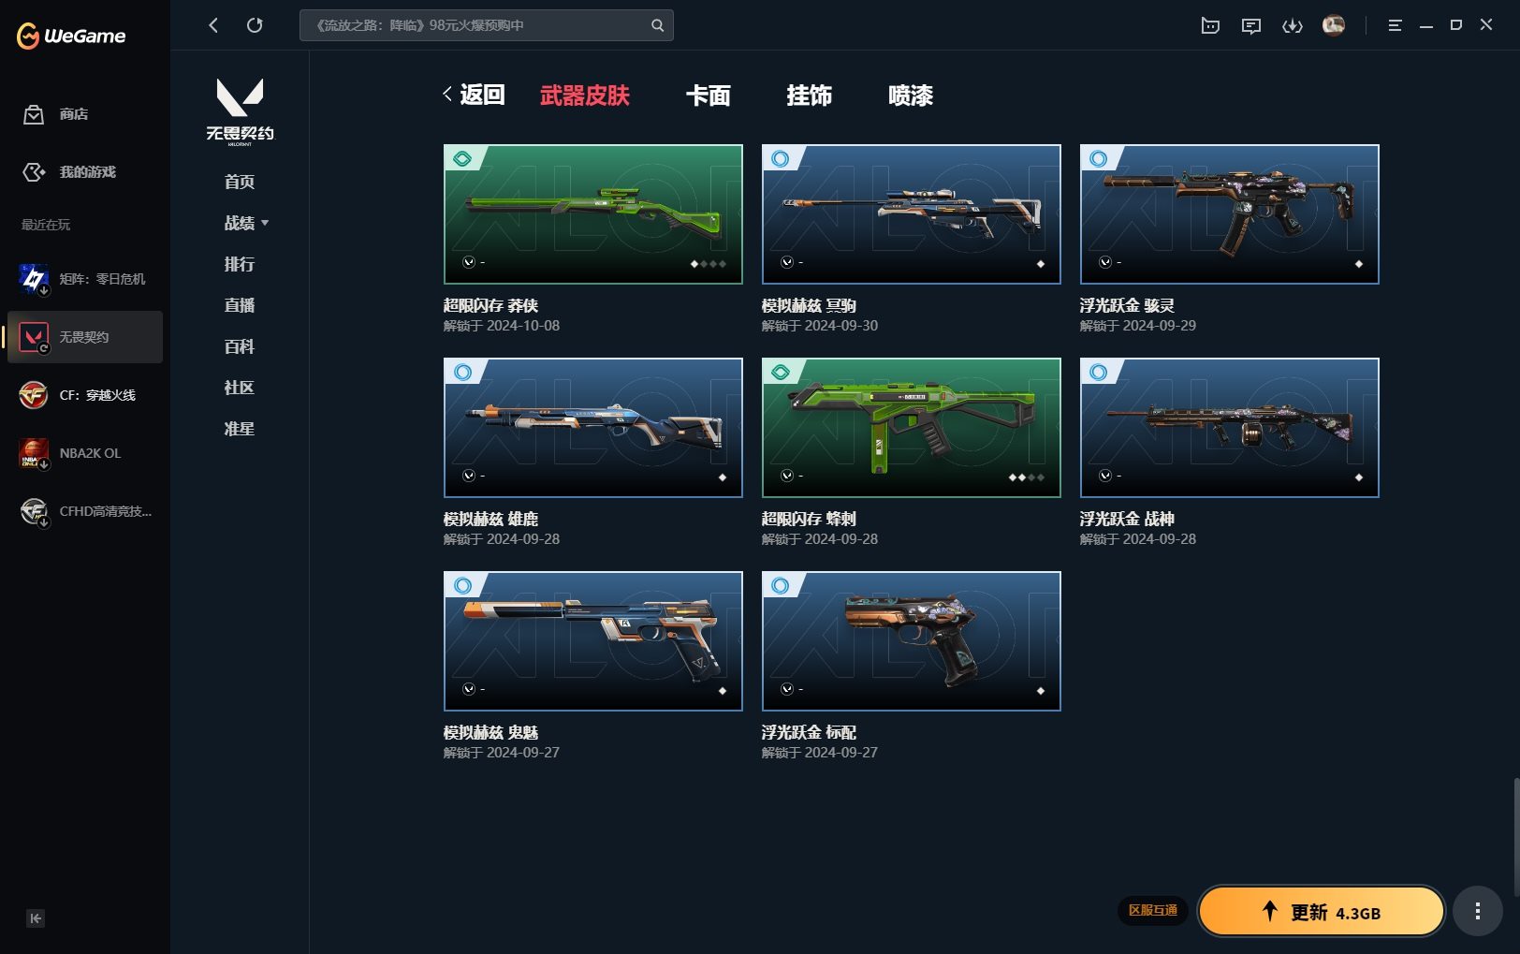Viewport: 1520px width, 954px height.
Task: Open 浮光跃金 标配 skin thumbnail
Action: [x=912, y=641]
